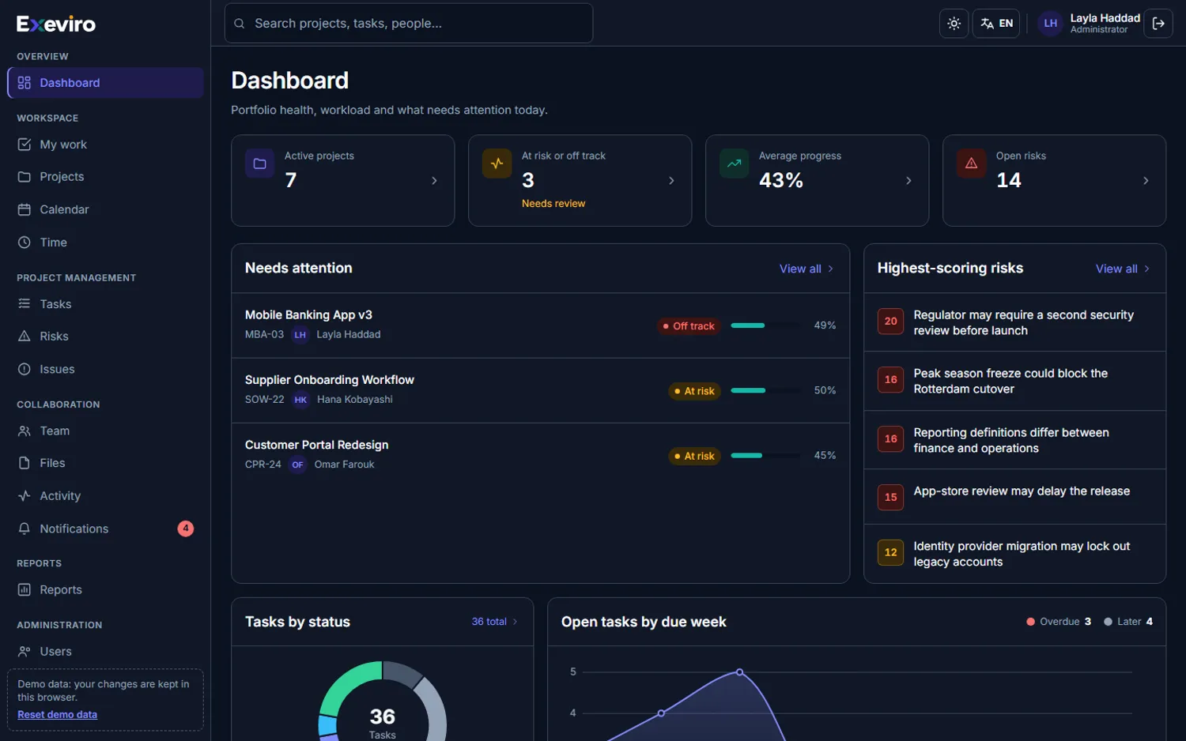
Task: Click the Users icon under Administration
Action: point(25,652)
